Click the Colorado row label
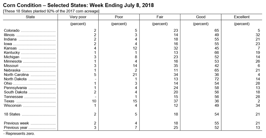 click(12, 30)
